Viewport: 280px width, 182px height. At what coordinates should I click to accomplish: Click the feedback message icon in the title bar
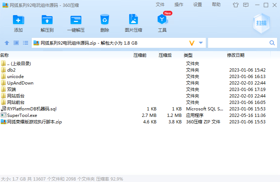(x=246, y=5)
